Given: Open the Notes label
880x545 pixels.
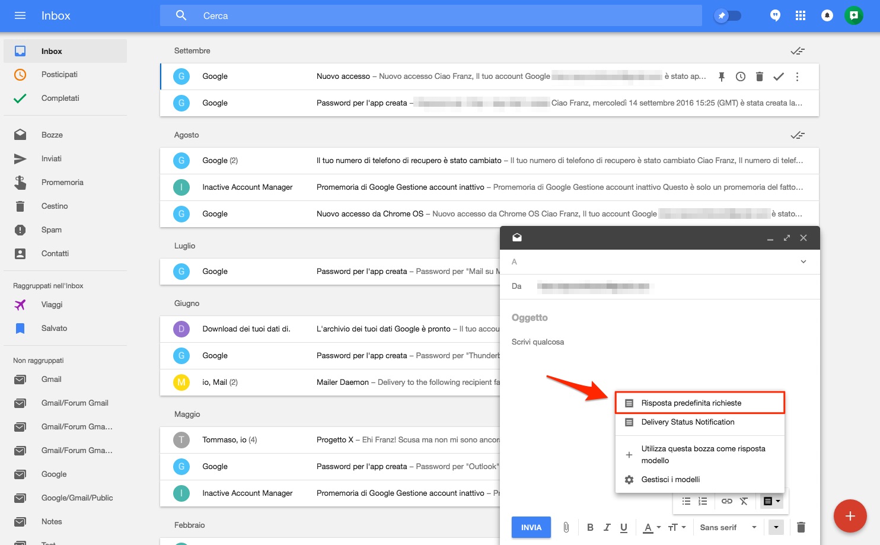Looking at the screenshot, I should pos(65,521).
